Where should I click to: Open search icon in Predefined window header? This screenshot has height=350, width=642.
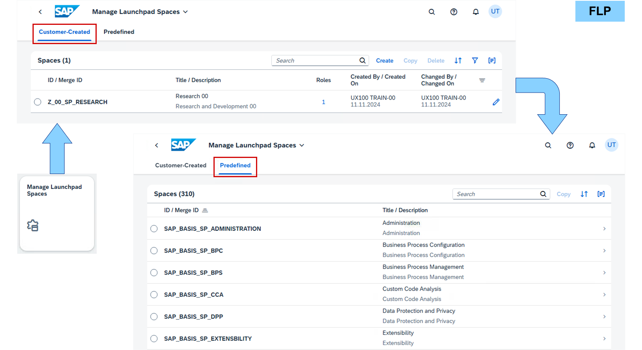[548, 145]
